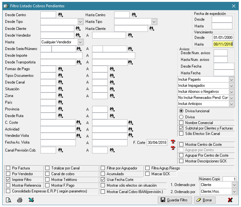Expand the Desde Tipo dropdown
Viewport: 241px width, 207px height.
click(80, 22)
